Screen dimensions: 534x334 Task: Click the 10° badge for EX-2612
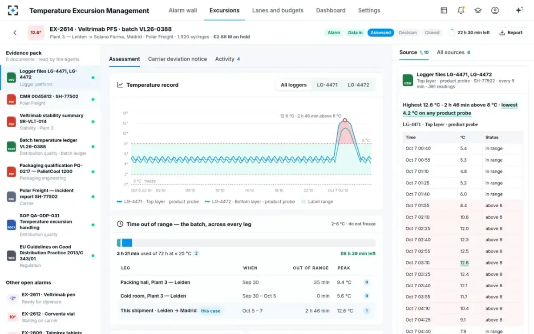click(x=13, y=317)
